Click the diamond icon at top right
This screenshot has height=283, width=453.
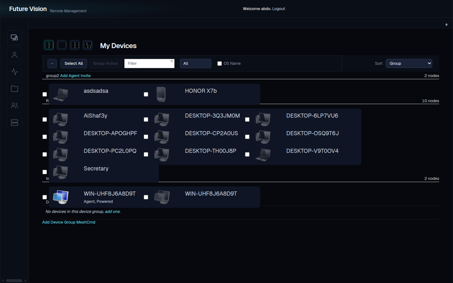pos(446,25)
